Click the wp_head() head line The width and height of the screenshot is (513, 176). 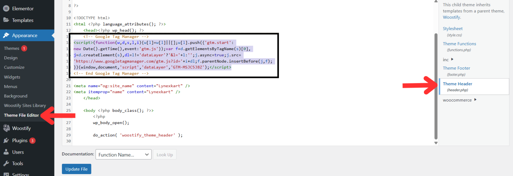[114, 30]
